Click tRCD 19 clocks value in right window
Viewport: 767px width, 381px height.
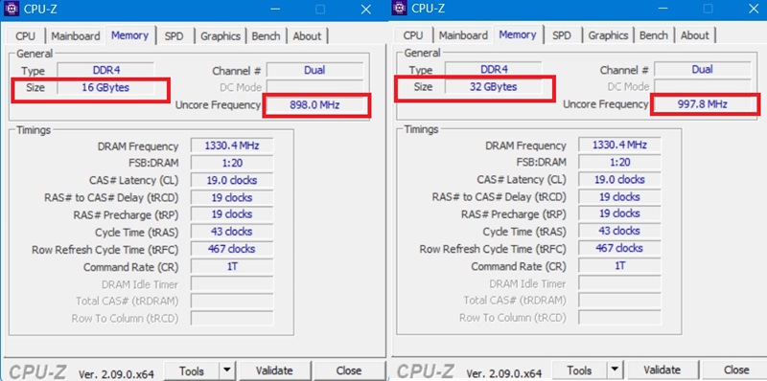pyautogui.click(x=619, y=197)
